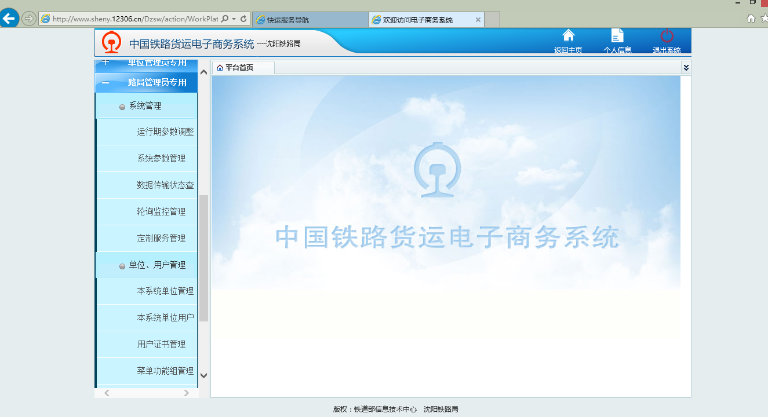Click the sidebar horizontal scroll right arrow
Image resolution: width=768 pixels, height=417 pixels.
[x=186, y=393]
